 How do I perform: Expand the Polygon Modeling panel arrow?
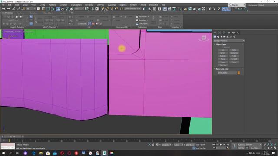point(25,27)
